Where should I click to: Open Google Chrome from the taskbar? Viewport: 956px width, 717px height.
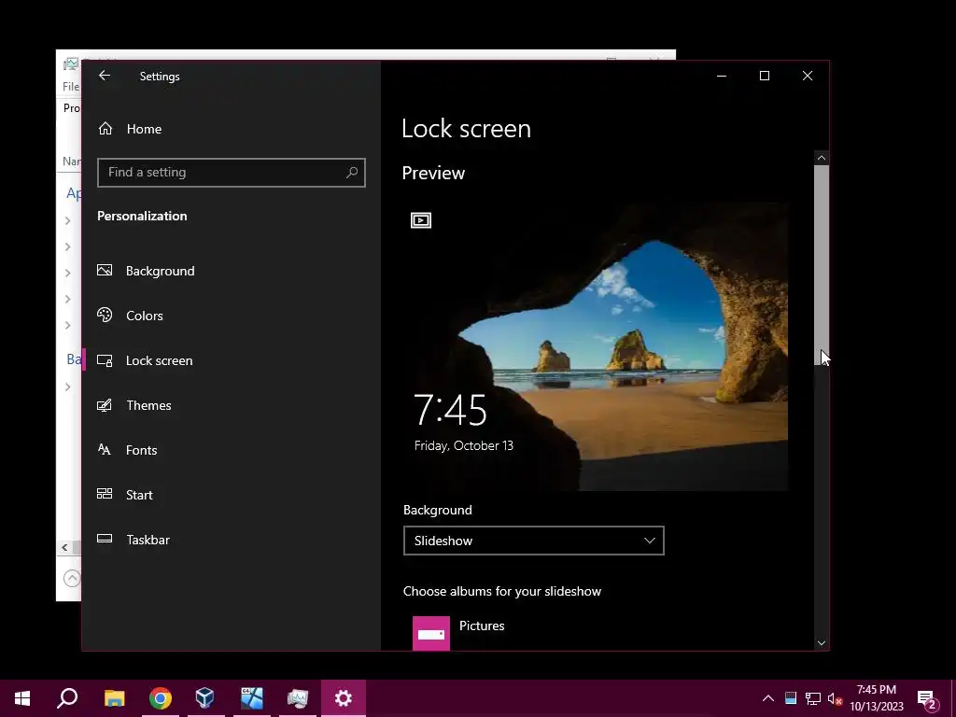click(161, 698)
